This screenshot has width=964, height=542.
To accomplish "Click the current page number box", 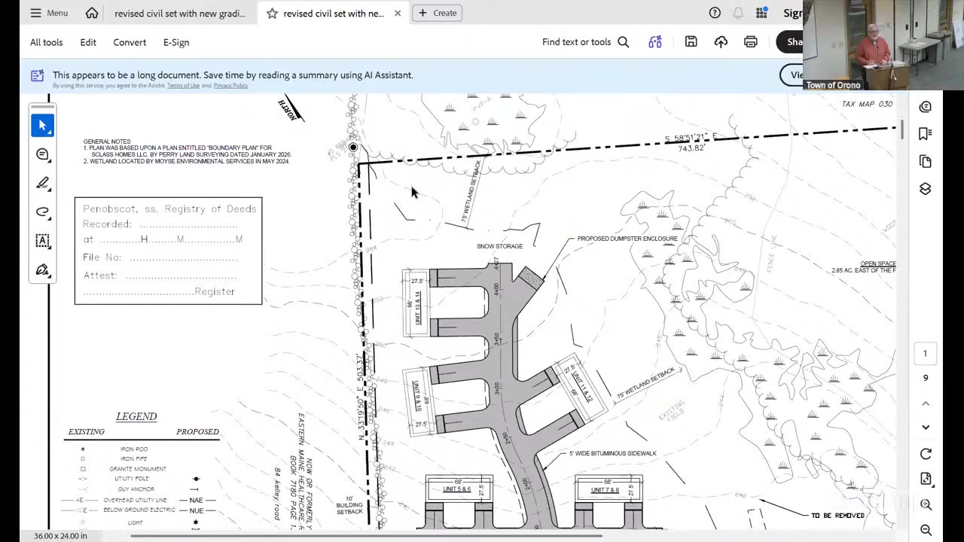I will (x=926, y=354).
